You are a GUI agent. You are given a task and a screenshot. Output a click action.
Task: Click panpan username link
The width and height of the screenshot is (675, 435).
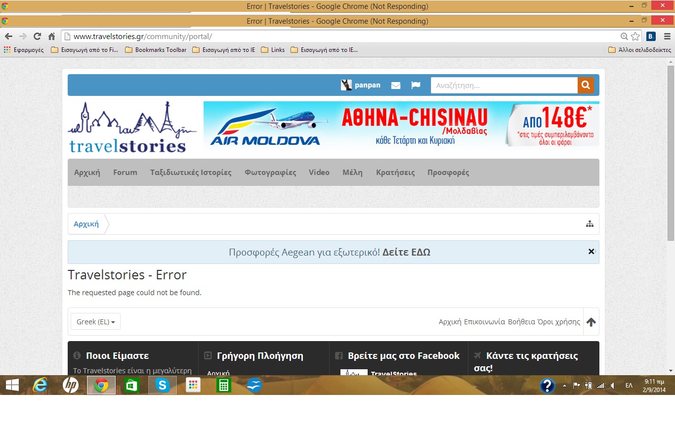(368, 85)
